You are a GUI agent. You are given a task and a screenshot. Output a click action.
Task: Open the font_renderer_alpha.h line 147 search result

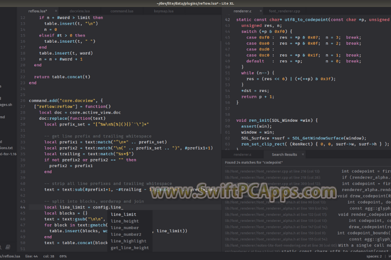[276, 227]
